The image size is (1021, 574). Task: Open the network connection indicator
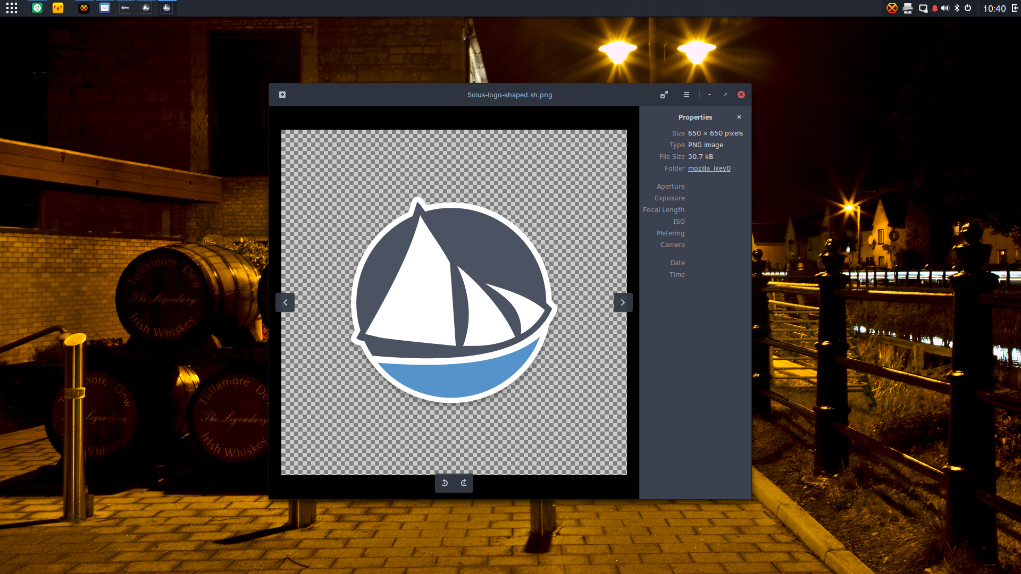923,8
